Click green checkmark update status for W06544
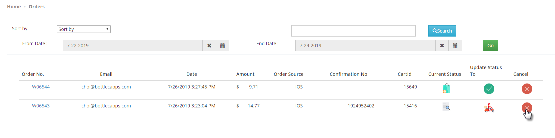 [489, 89]
